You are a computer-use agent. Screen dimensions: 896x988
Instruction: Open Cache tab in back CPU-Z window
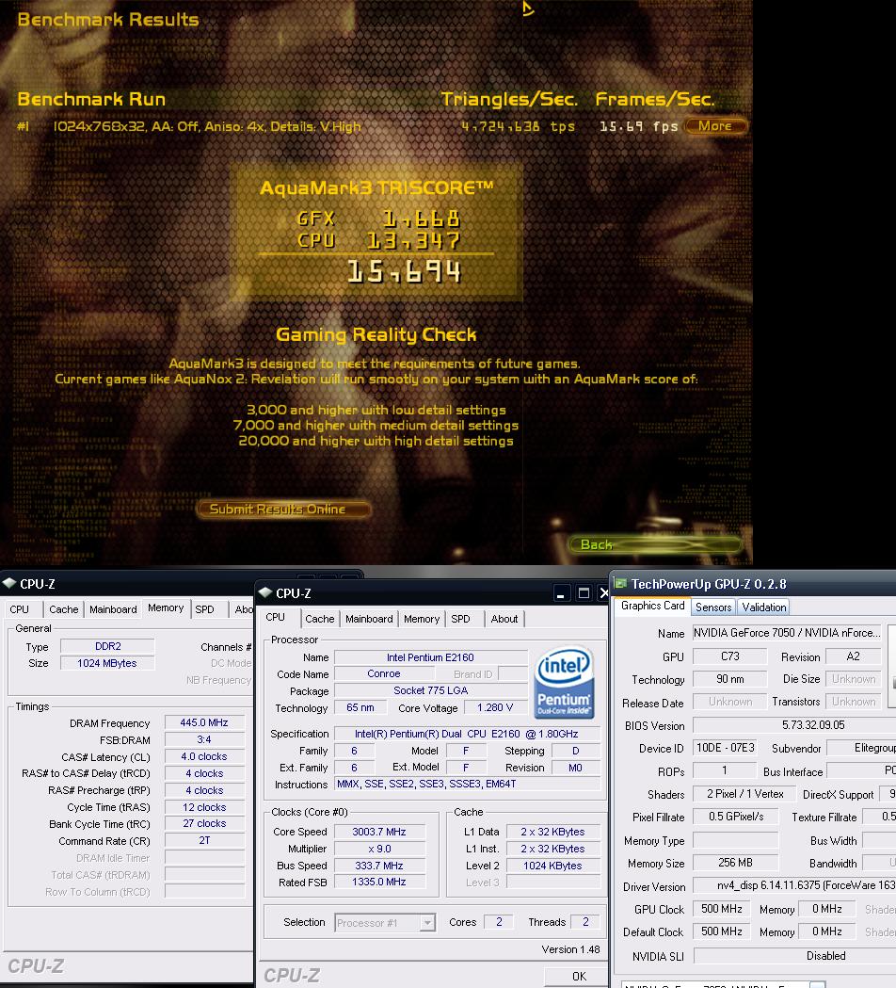tap(64, 609)
